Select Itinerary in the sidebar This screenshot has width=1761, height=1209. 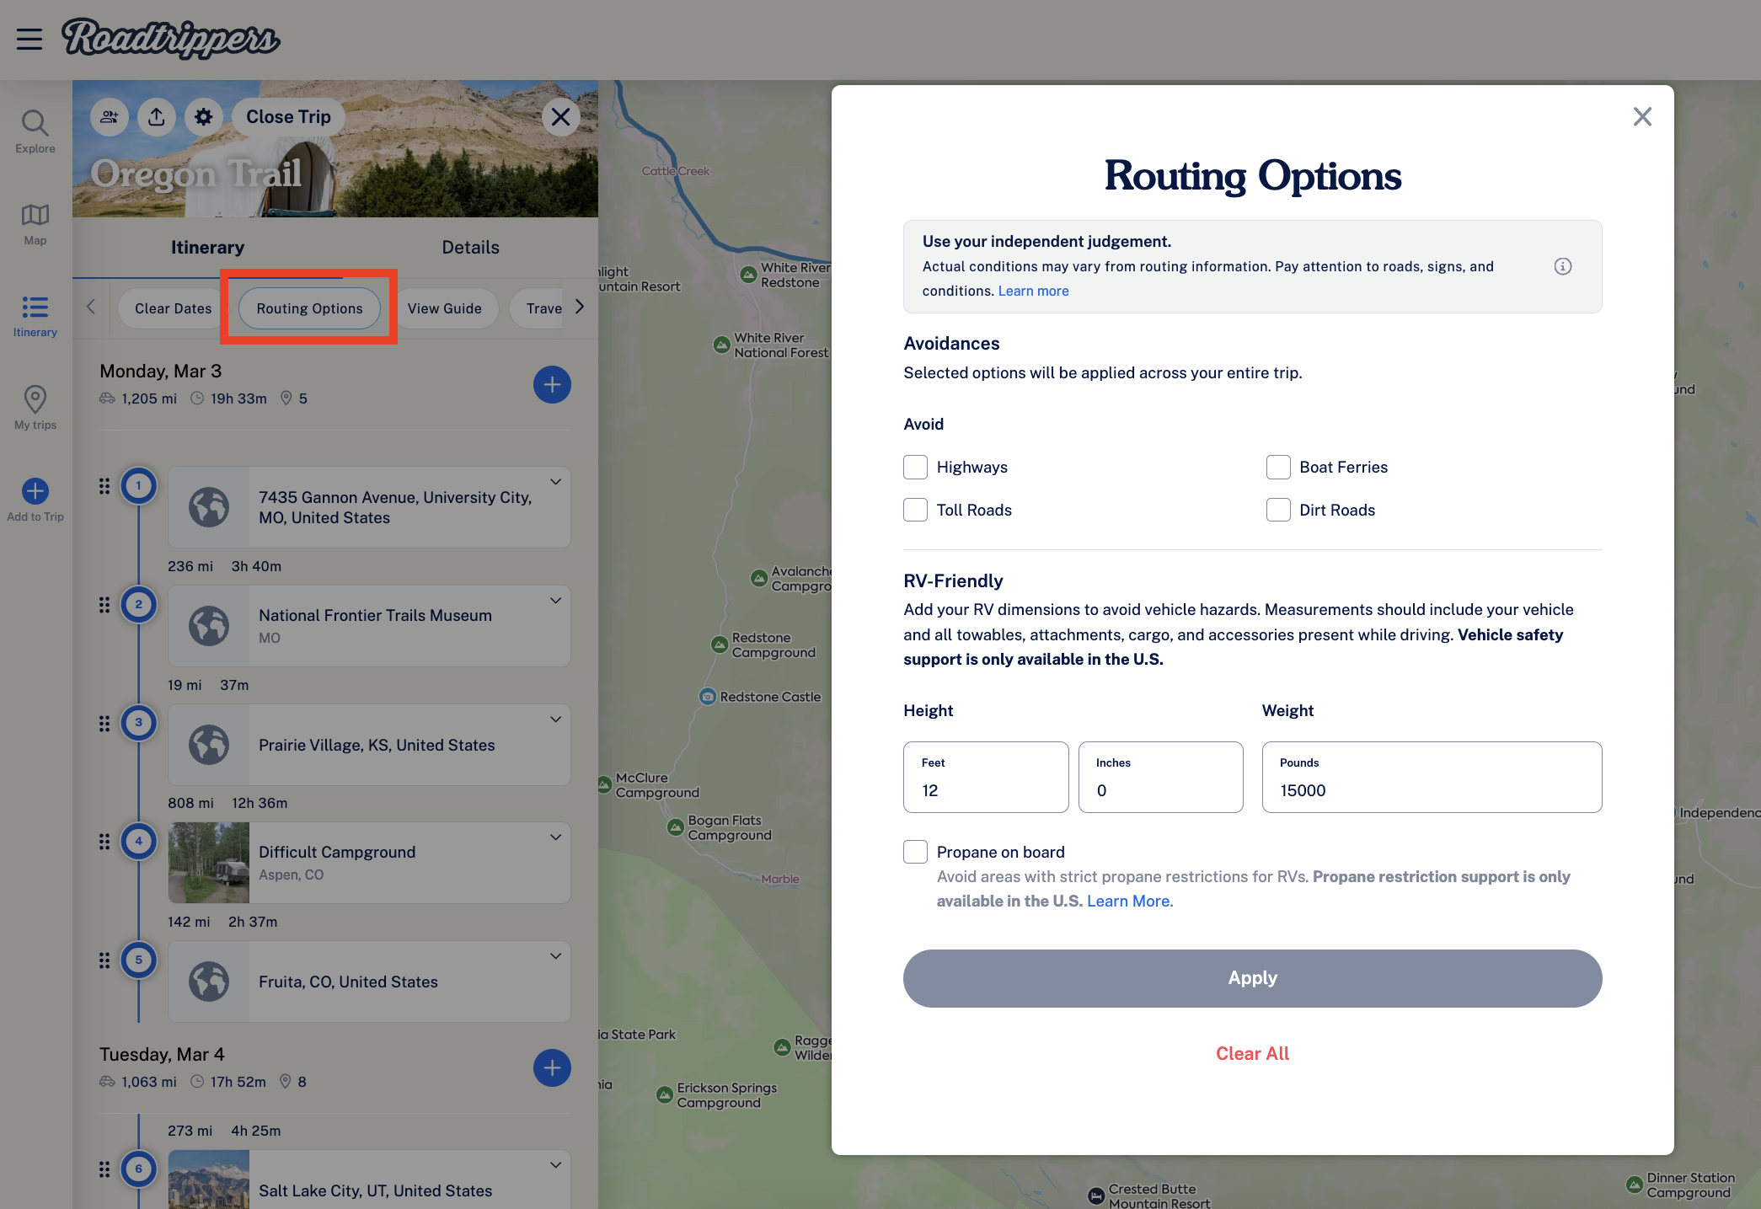[35, 316]
